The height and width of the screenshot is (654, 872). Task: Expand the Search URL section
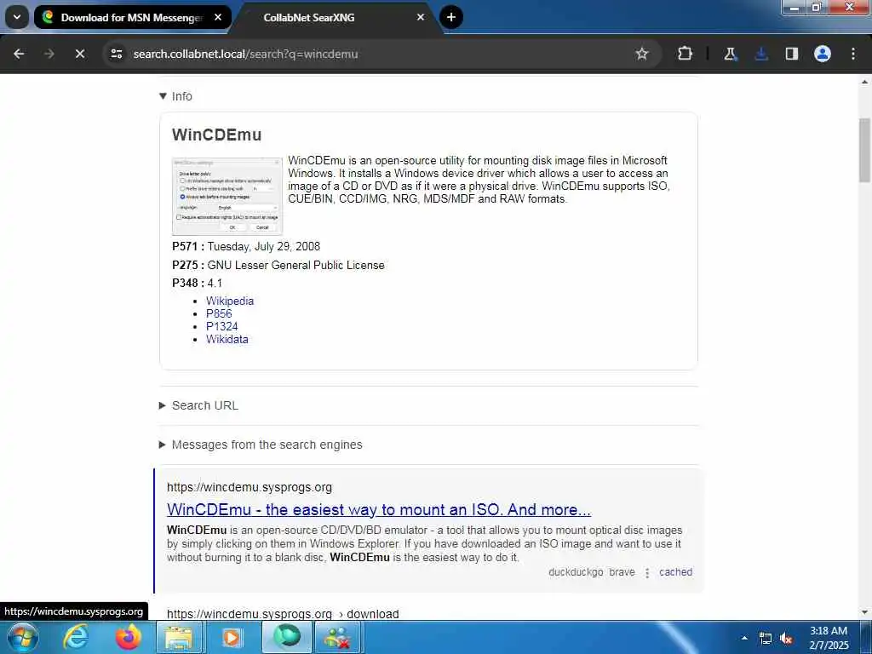coord(199,405)
